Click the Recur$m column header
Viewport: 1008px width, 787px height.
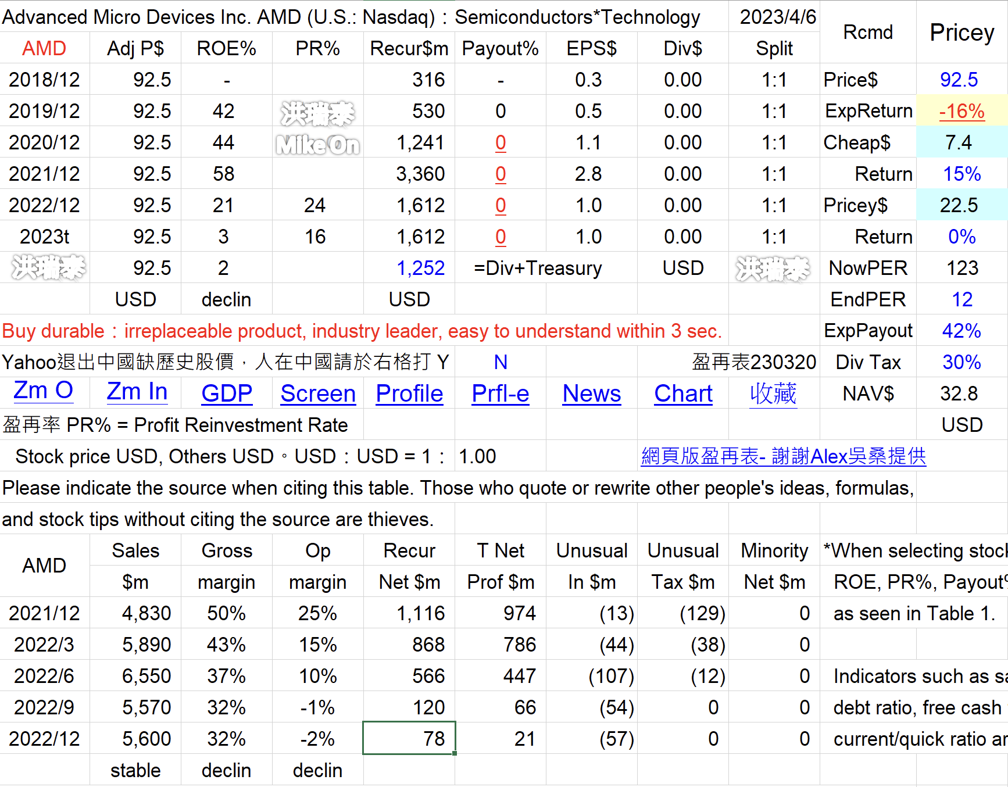tap(409, 48)
